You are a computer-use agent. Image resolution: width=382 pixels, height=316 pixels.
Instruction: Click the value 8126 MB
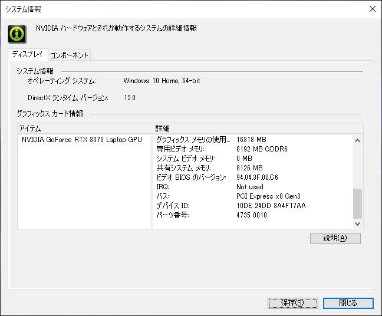click(249, 168)
